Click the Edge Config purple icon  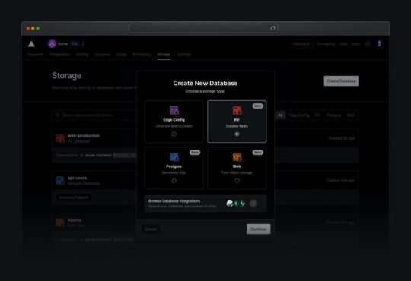[174, 110]
